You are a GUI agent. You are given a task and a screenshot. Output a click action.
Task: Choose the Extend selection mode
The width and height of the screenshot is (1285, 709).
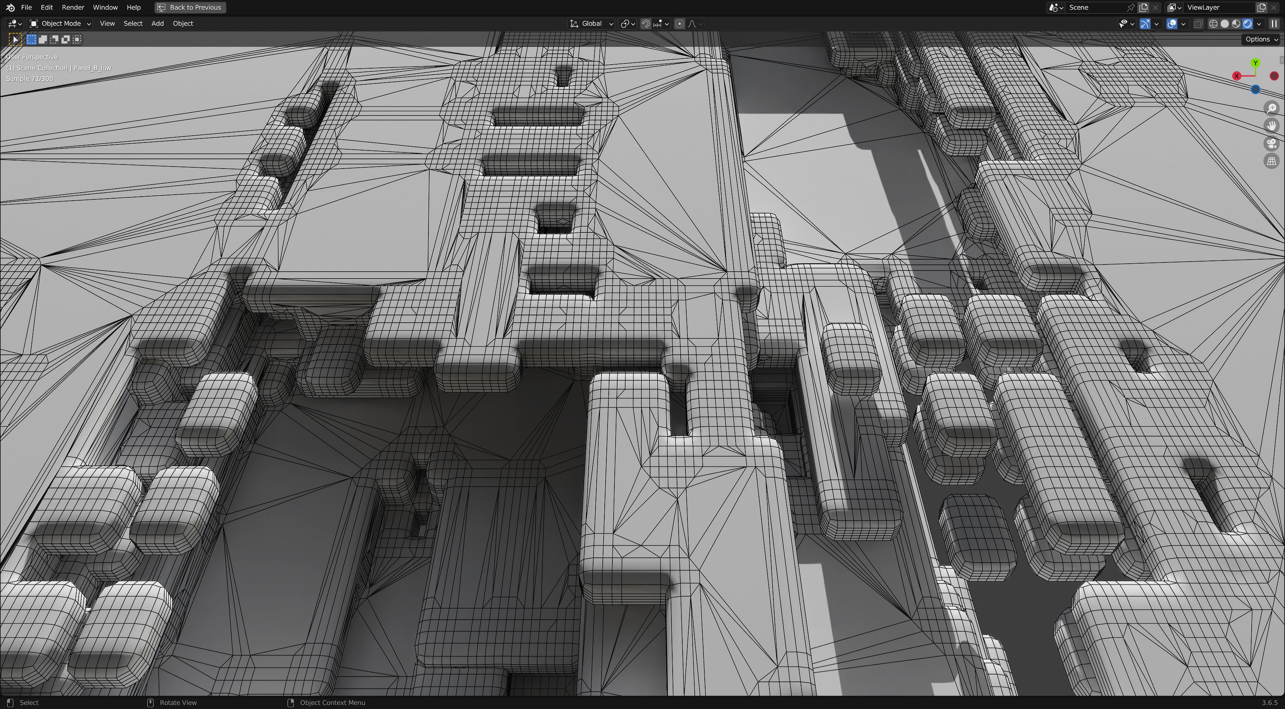pyautogui.click(x=43, y=39)
